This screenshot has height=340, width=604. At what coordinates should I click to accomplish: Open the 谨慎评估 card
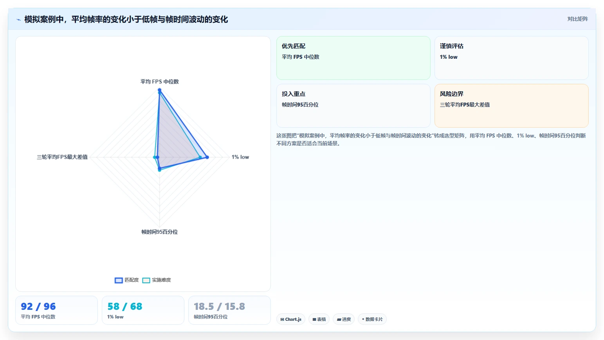(x=512, y=58)
